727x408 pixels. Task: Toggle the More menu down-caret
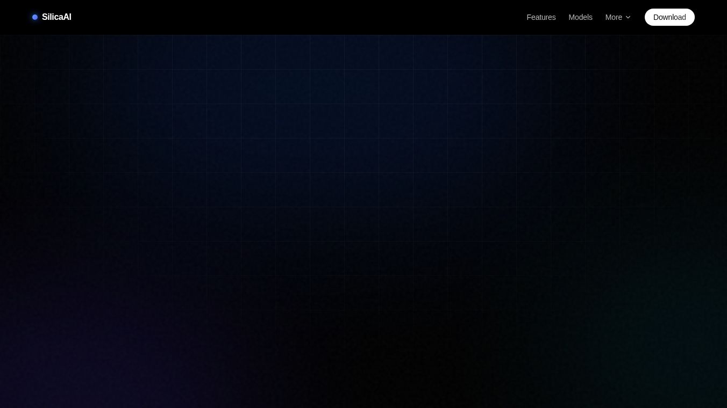click(x=628, y=17)
